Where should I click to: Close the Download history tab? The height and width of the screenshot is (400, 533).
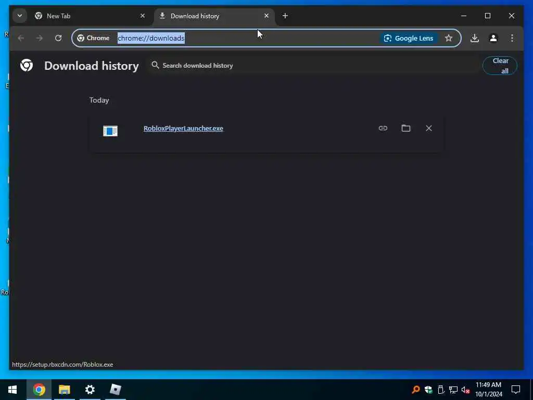click(266, 16)
